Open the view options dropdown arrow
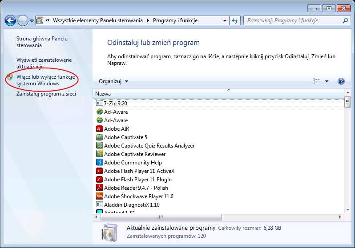 tap(327, 81)
